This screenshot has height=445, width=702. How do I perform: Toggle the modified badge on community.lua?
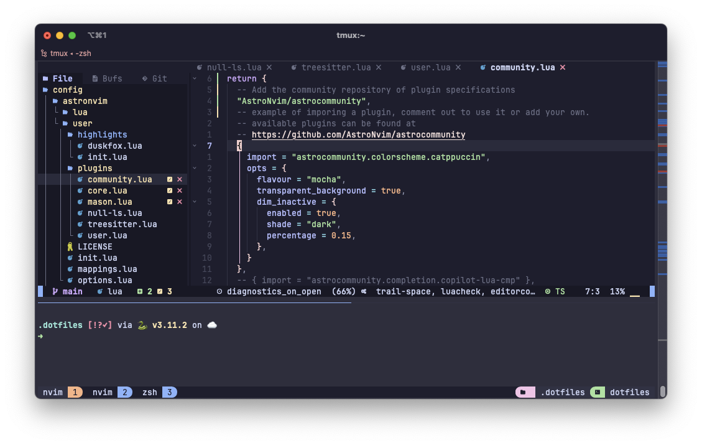(x=169, y=179)
